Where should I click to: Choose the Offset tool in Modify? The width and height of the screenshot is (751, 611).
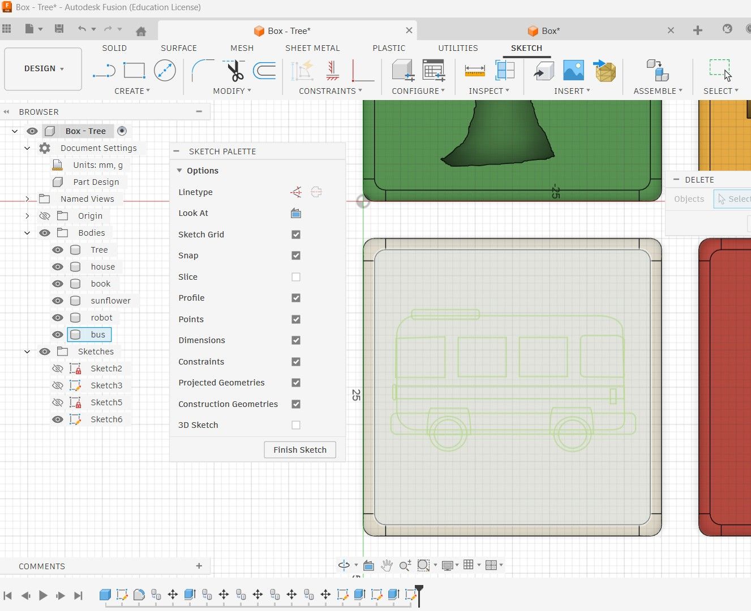(x=264, y=71)
